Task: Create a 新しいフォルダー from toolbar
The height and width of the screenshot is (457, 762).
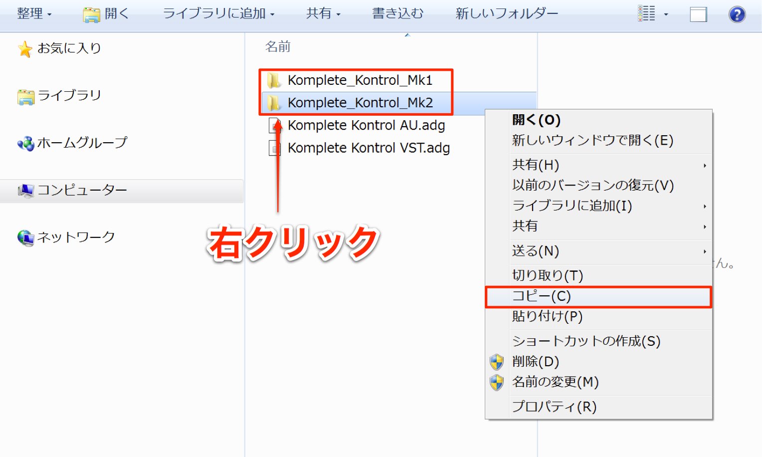Action: click(x=507, y=14)
